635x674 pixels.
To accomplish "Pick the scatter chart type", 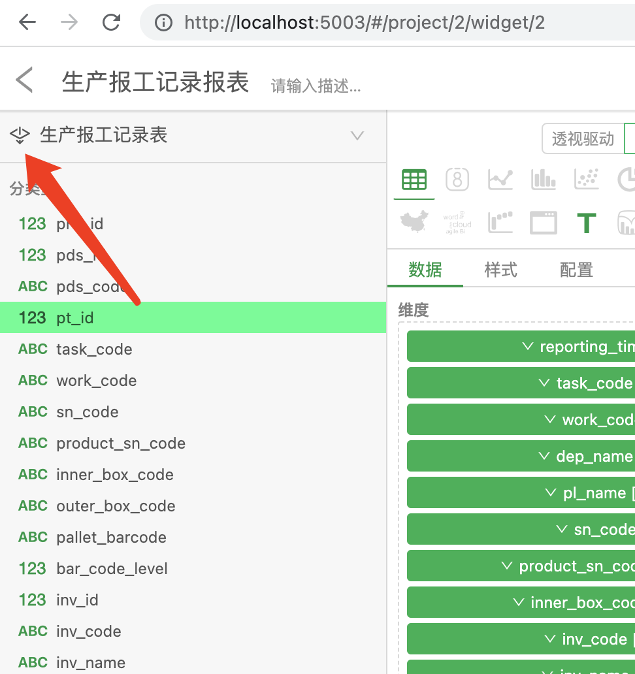I will (586, 179).
